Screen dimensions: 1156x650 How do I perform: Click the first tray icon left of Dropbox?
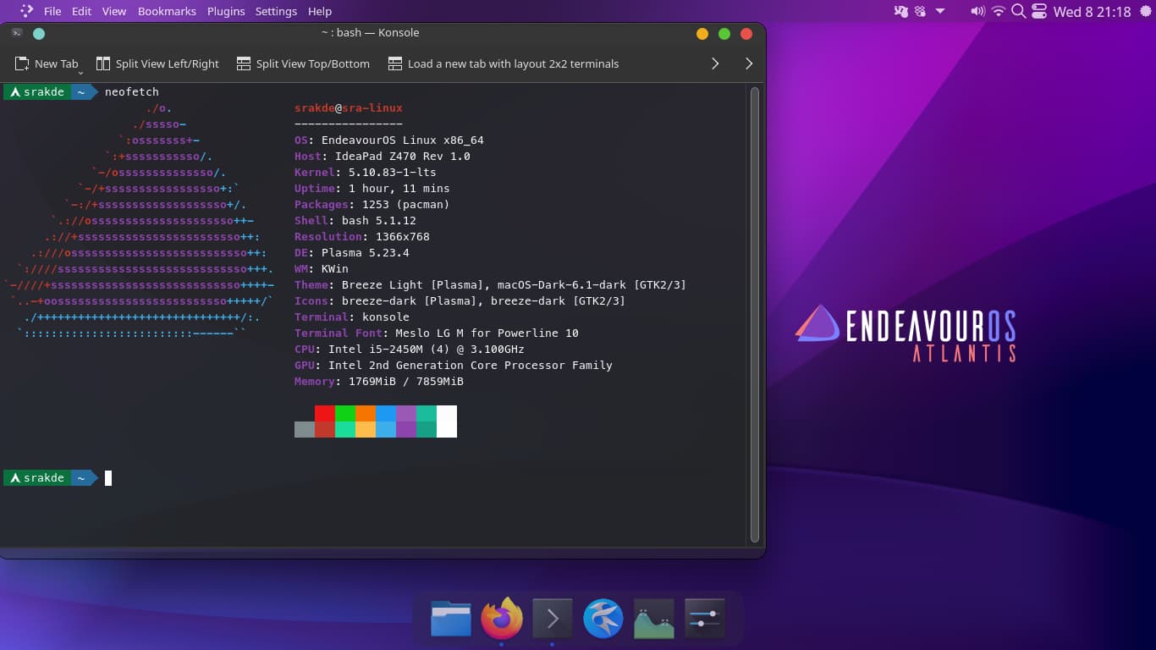(900, 11)
